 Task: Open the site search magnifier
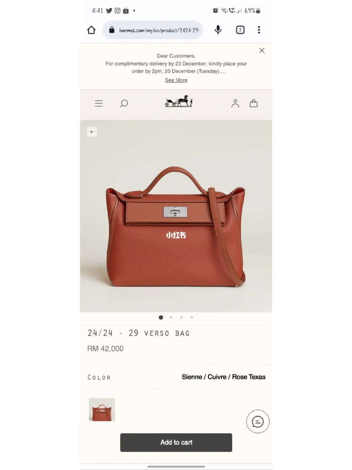[x=124, y=104]
